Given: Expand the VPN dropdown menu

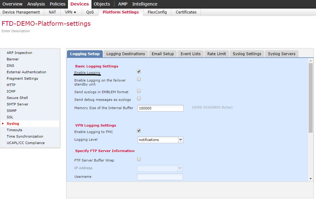Looking at the screenshot, I should pyautogui.click(x=71, y=12).
